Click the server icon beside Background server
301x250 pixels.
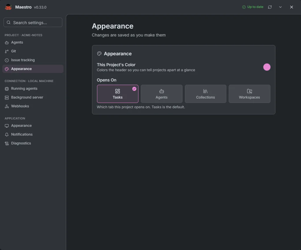[x=7, y=98]
